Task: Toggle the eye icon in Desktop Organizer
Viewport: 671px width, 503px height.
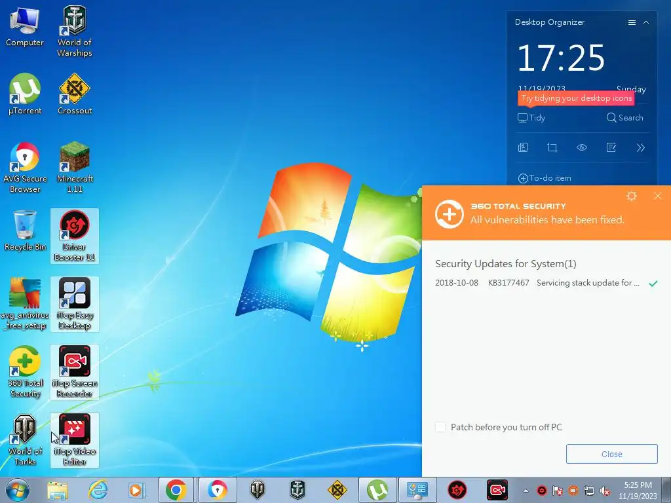Action: coord(582,147)
